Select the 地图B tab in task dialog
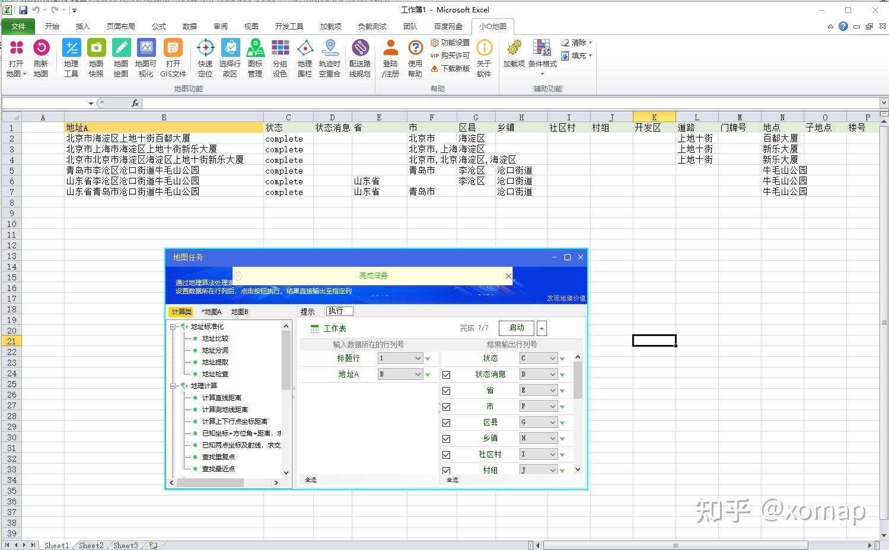Image resolution: width=889 pixels, height=550 pixels. pyautogui.click(x=240, y=312)
